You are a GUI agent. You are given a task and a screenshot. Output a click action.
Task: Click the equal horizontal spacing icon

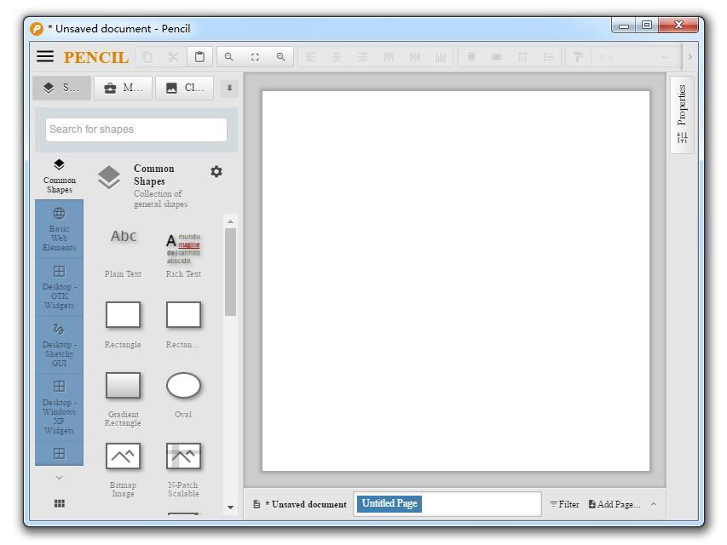(522, 57)
